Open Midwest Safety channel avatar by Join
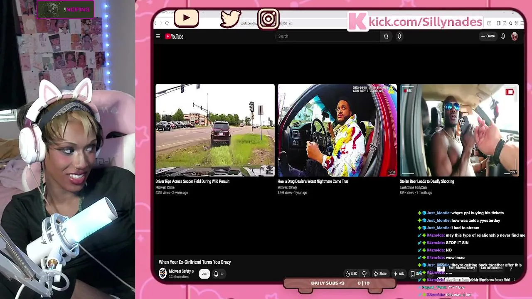 click(x=163, y=273)
